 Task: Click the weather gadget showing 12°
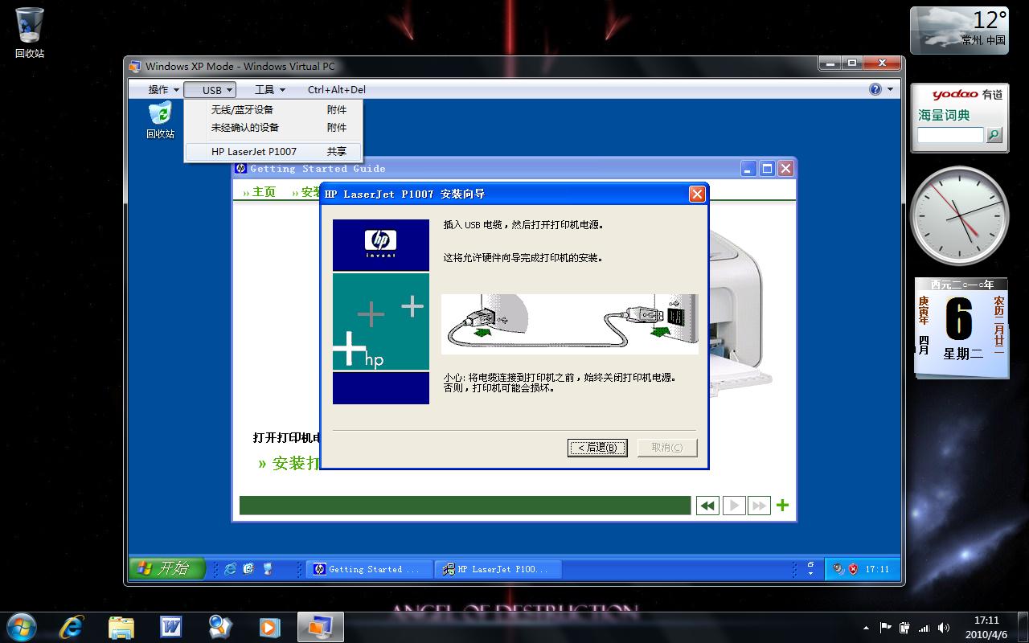coord(958,30)
